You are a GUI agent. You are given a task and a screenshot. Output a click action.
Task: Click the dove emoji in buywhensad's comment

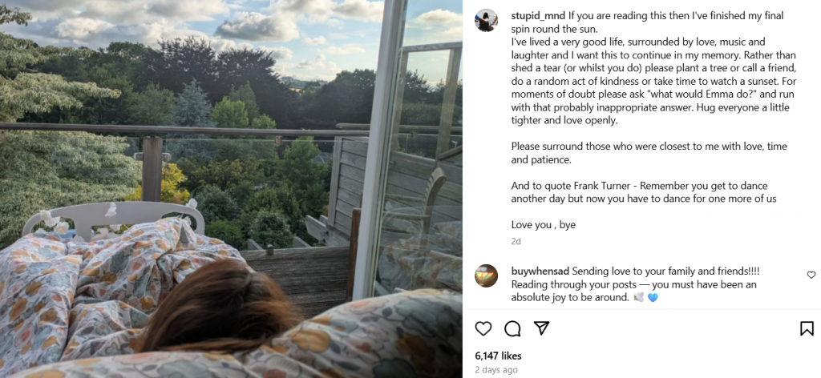point(638,297)
